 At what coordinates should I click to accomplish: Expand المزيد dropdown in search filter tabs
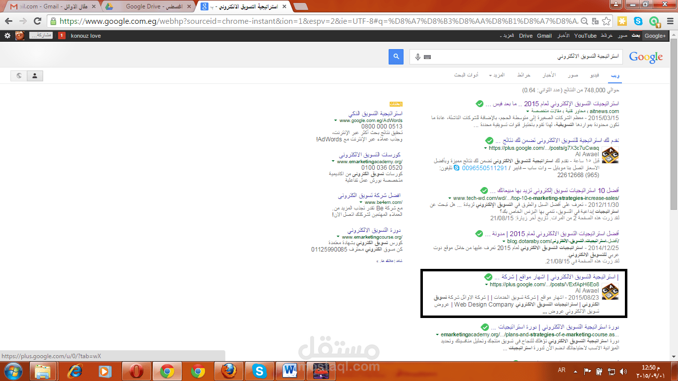497,75
